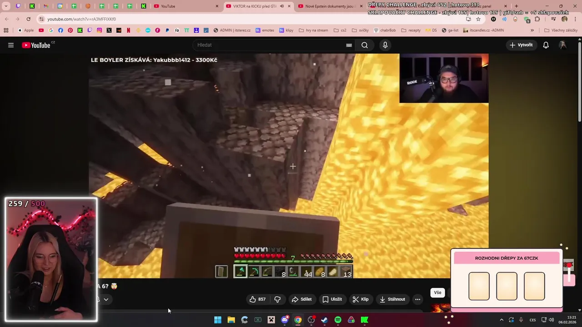Viewport: 582px width, 327px height.
Task: Open Spotify from the taskbar
Action: (338, 320)
